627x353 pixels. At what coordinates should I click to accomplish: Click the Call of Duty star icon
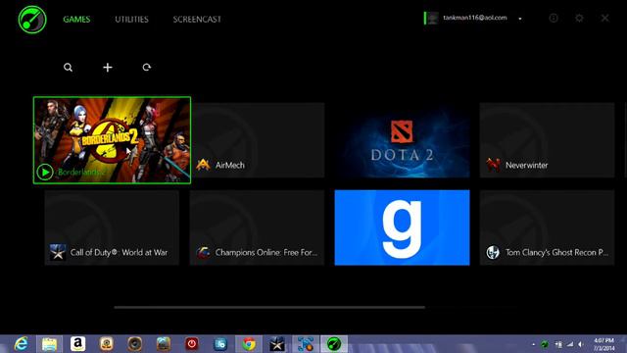click(58, 252)
